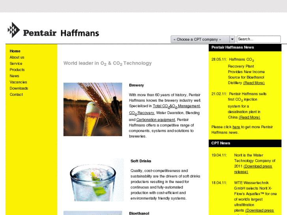Click the 'here' link for more news

pos(236,127)
